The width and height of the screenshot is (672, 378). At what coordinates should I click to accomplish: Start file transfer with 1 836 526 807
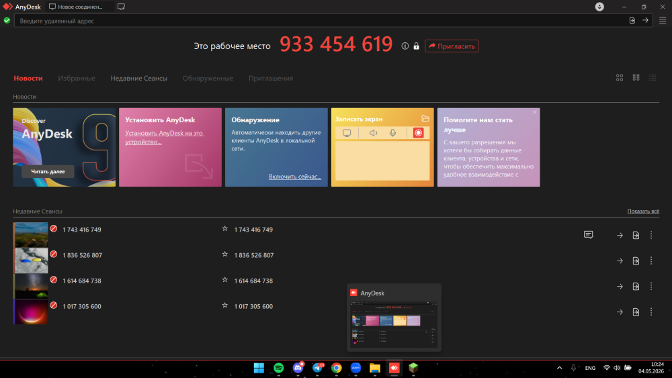pos(636,261)
